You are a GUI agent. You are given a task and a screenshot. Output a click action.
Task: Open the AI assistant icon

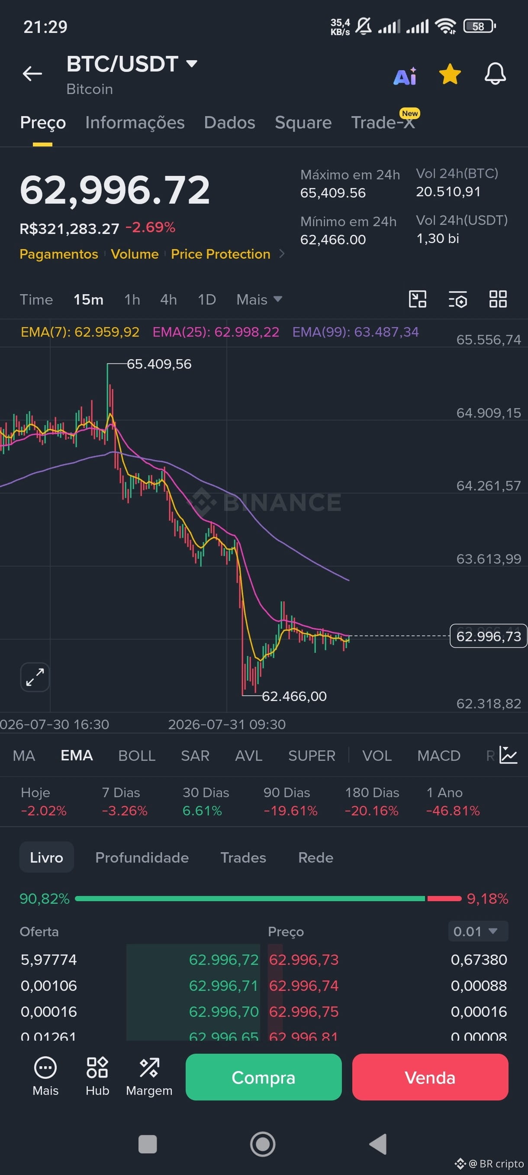[405, 76]
